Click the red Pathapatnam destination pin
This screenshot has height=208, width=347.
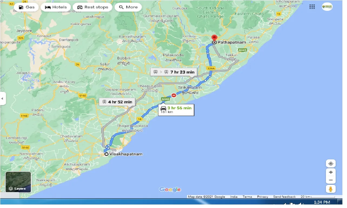tap(214, 39)
